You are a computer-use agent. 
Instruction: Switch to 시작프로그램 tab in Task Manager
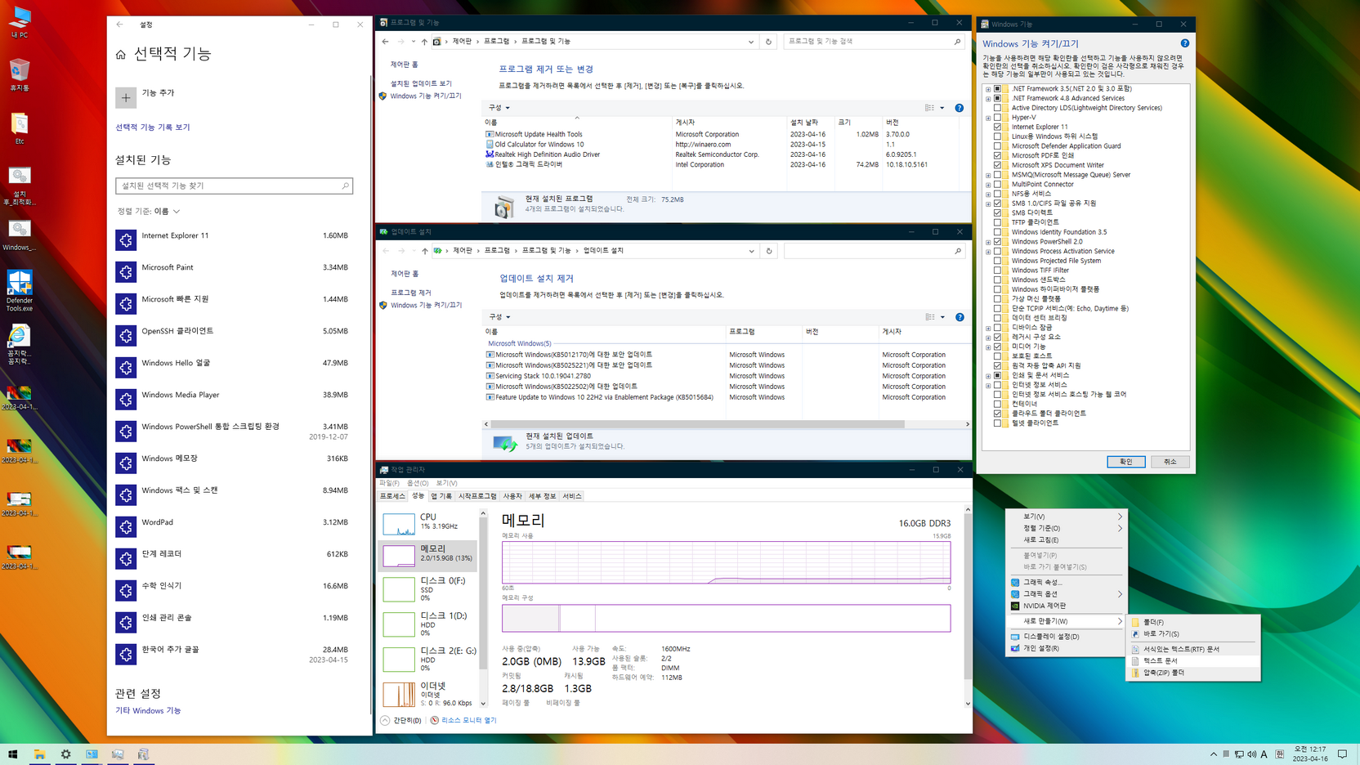point(477,496)
